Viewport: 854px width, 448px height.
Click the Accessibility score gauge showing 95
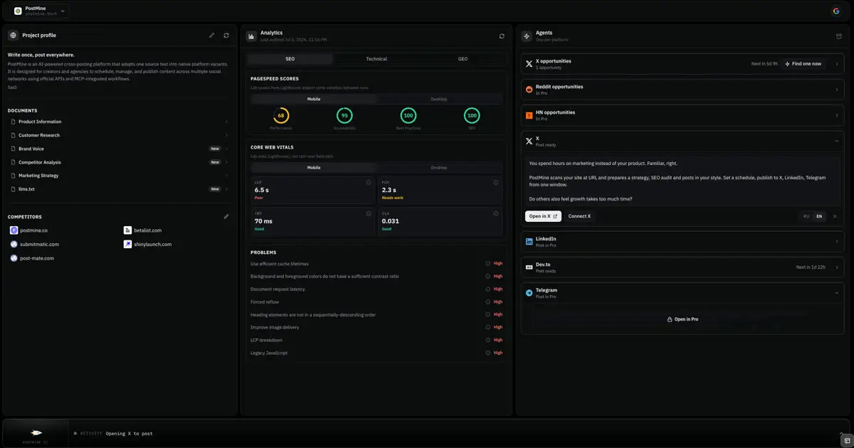344,115
